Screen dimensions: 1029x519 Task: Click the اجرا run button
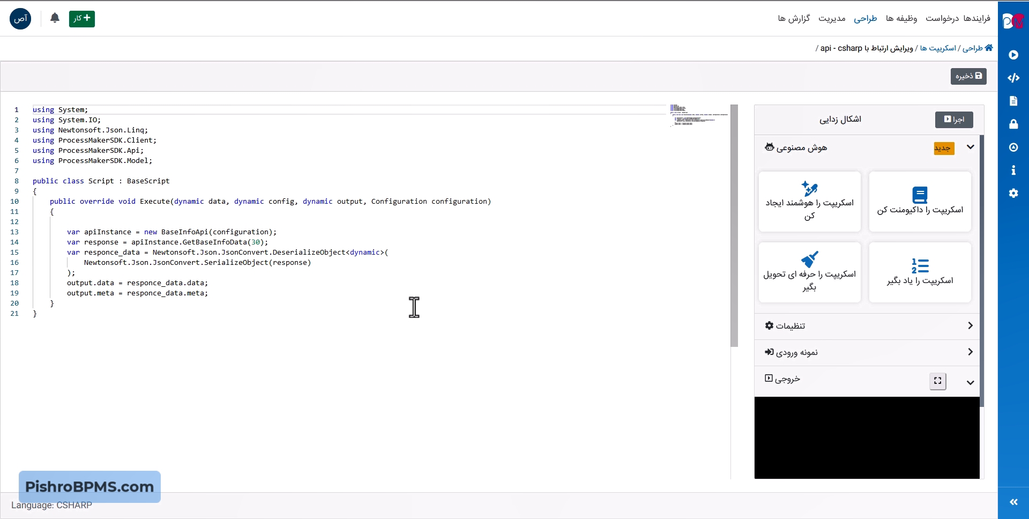click(954, 120)
